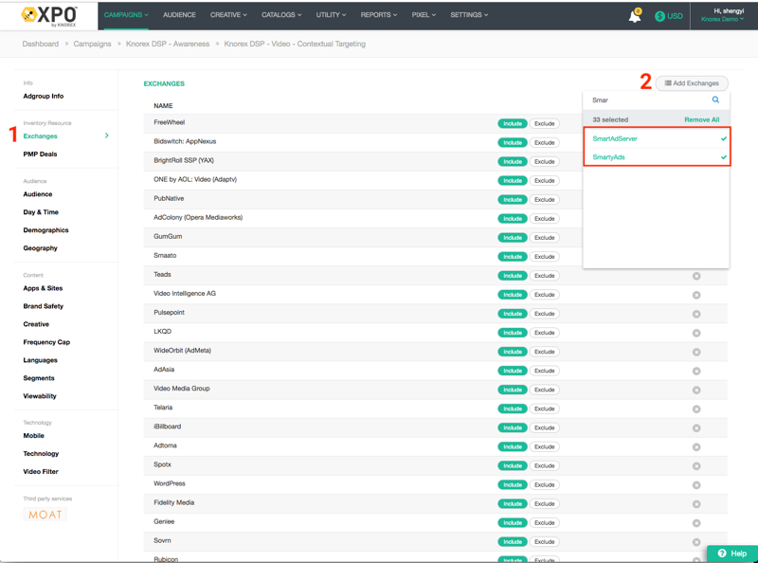Viewport: 758px width, 563px height.
Task: Click the USD currency icon
Action: [660, 16]
